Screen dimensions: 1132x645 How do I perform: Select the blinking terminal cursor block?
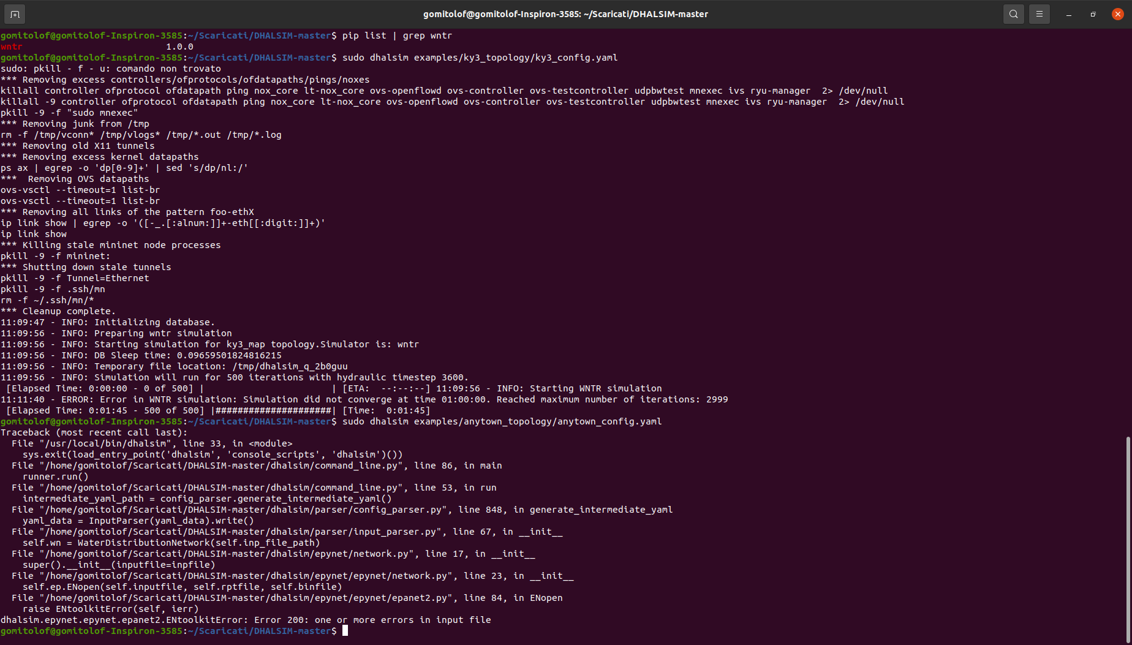[344, 631]
